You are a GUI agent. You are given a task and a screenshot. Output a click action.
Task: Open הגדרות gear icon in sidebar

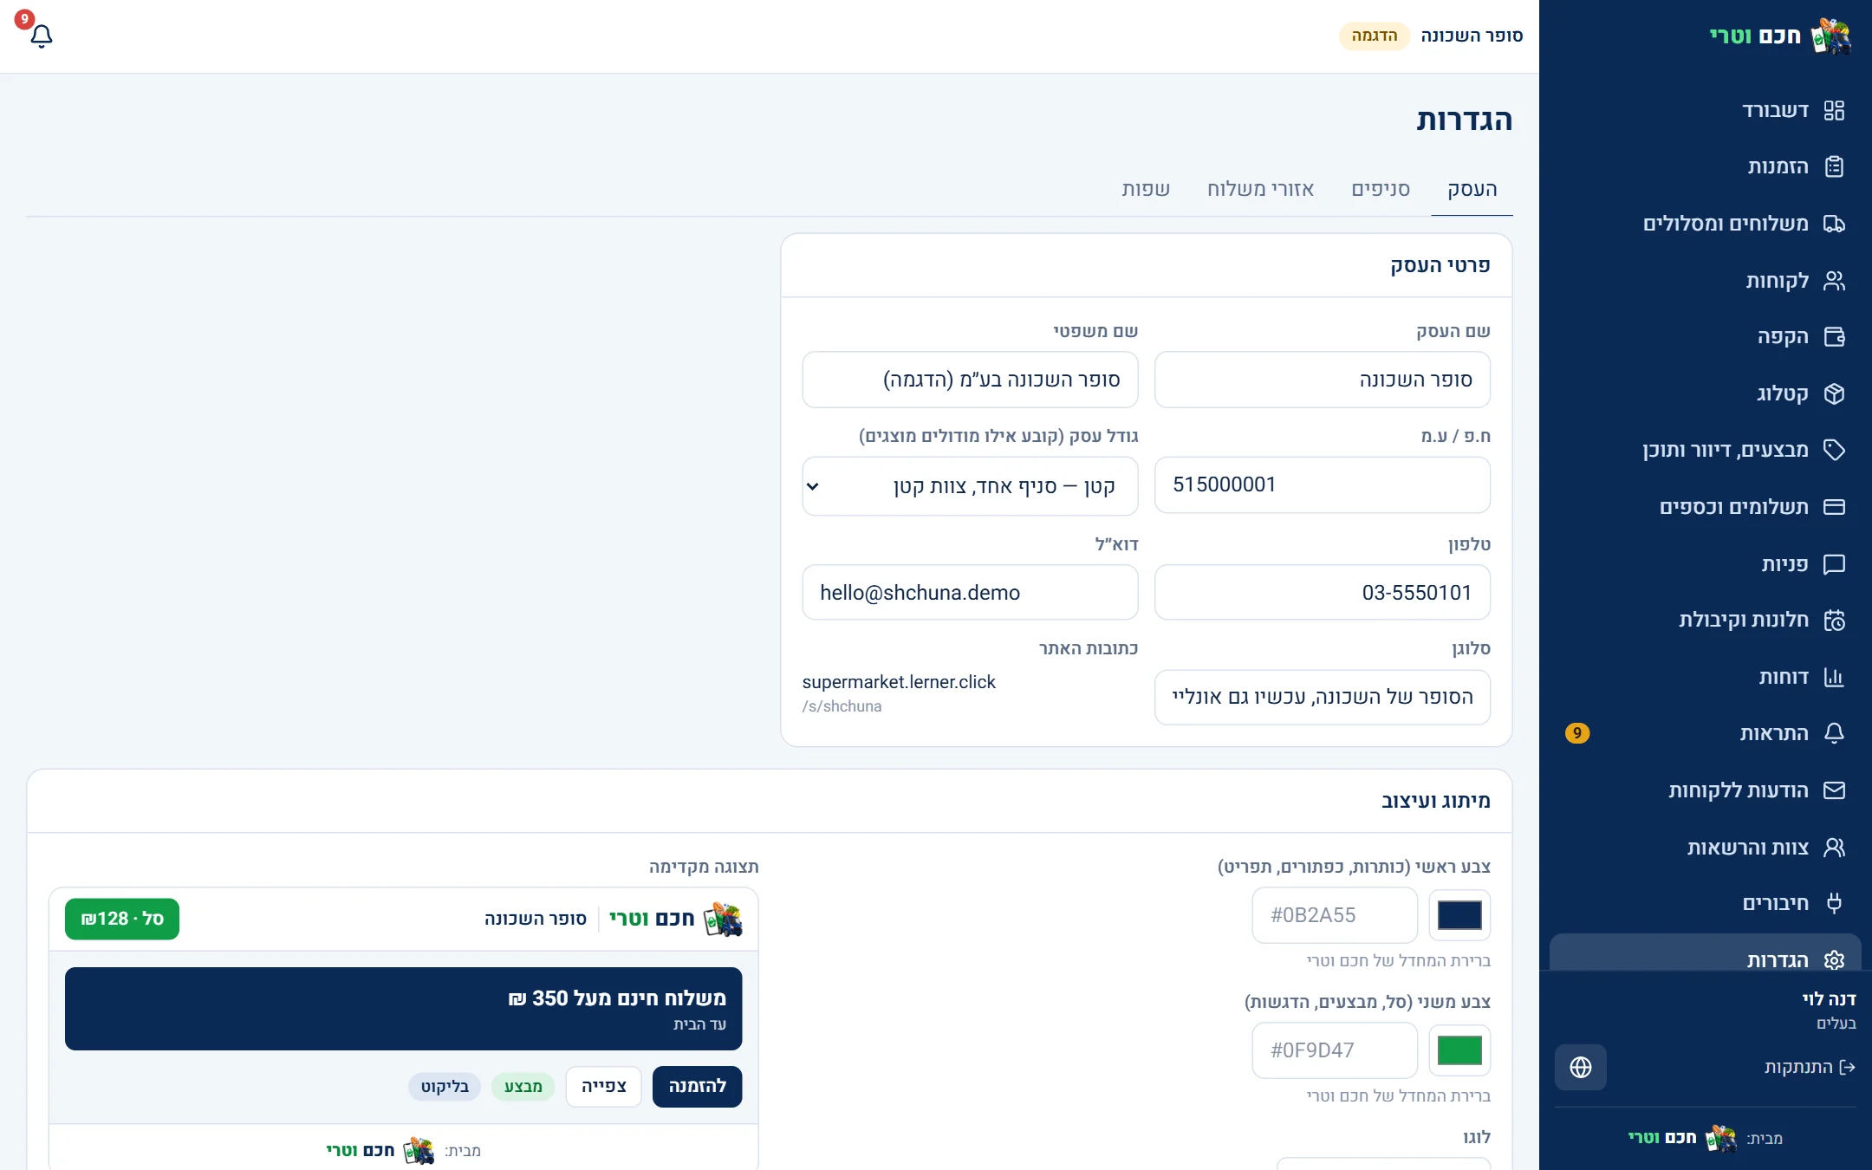point(1834,960)
